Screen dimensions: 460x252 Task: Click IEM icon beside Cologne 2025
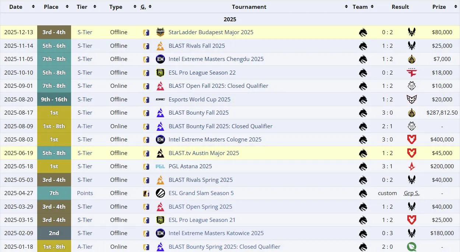coord(160,140)
